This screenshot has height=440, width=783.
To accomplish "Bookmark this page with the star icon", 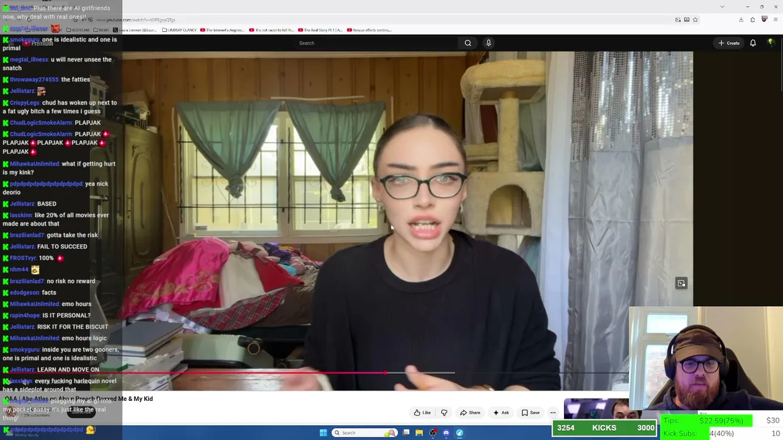I will click(x=695, y=20).
